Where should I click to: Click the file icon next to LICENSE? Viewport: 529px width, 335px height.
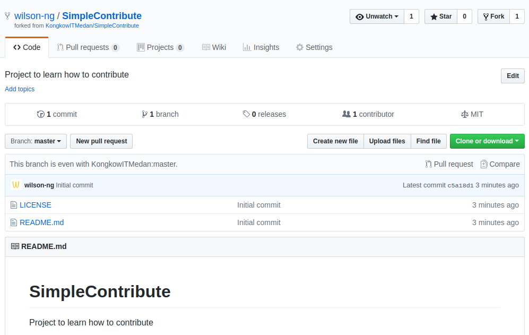[x=13, y=205]
